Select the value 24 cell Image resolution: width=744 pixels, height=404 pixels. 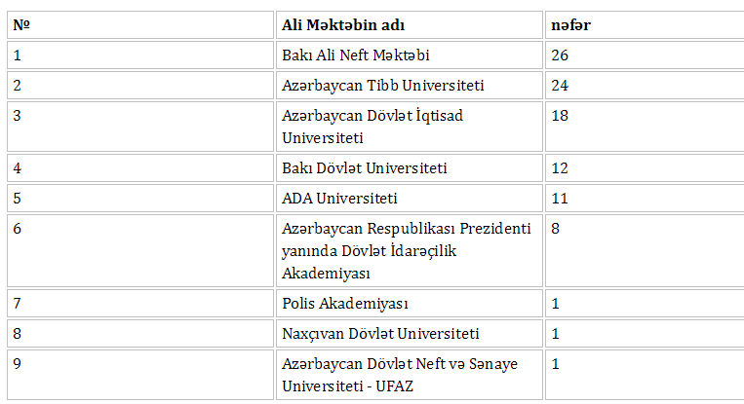tap(645, 86)
